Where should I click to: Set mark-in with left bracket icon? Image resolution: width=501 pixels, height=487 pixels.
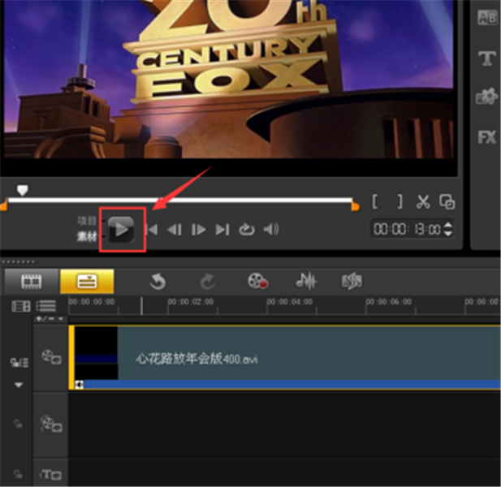pyautogui.click(x=375, y=201)
